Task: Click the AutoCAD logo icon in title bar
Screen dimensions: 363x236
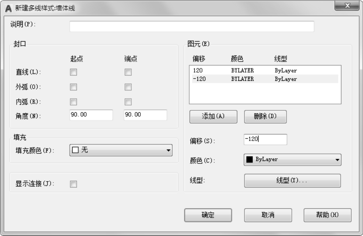Action: pos(9,8)
